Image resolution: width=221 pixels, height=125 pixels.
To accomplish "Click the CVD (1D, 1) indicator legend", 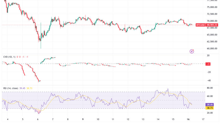I will [x=9, y=57].
